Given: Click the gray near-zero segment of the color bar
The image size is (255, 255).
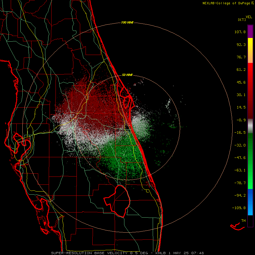Looking at the screenshot, I should (x=250, y=126).
